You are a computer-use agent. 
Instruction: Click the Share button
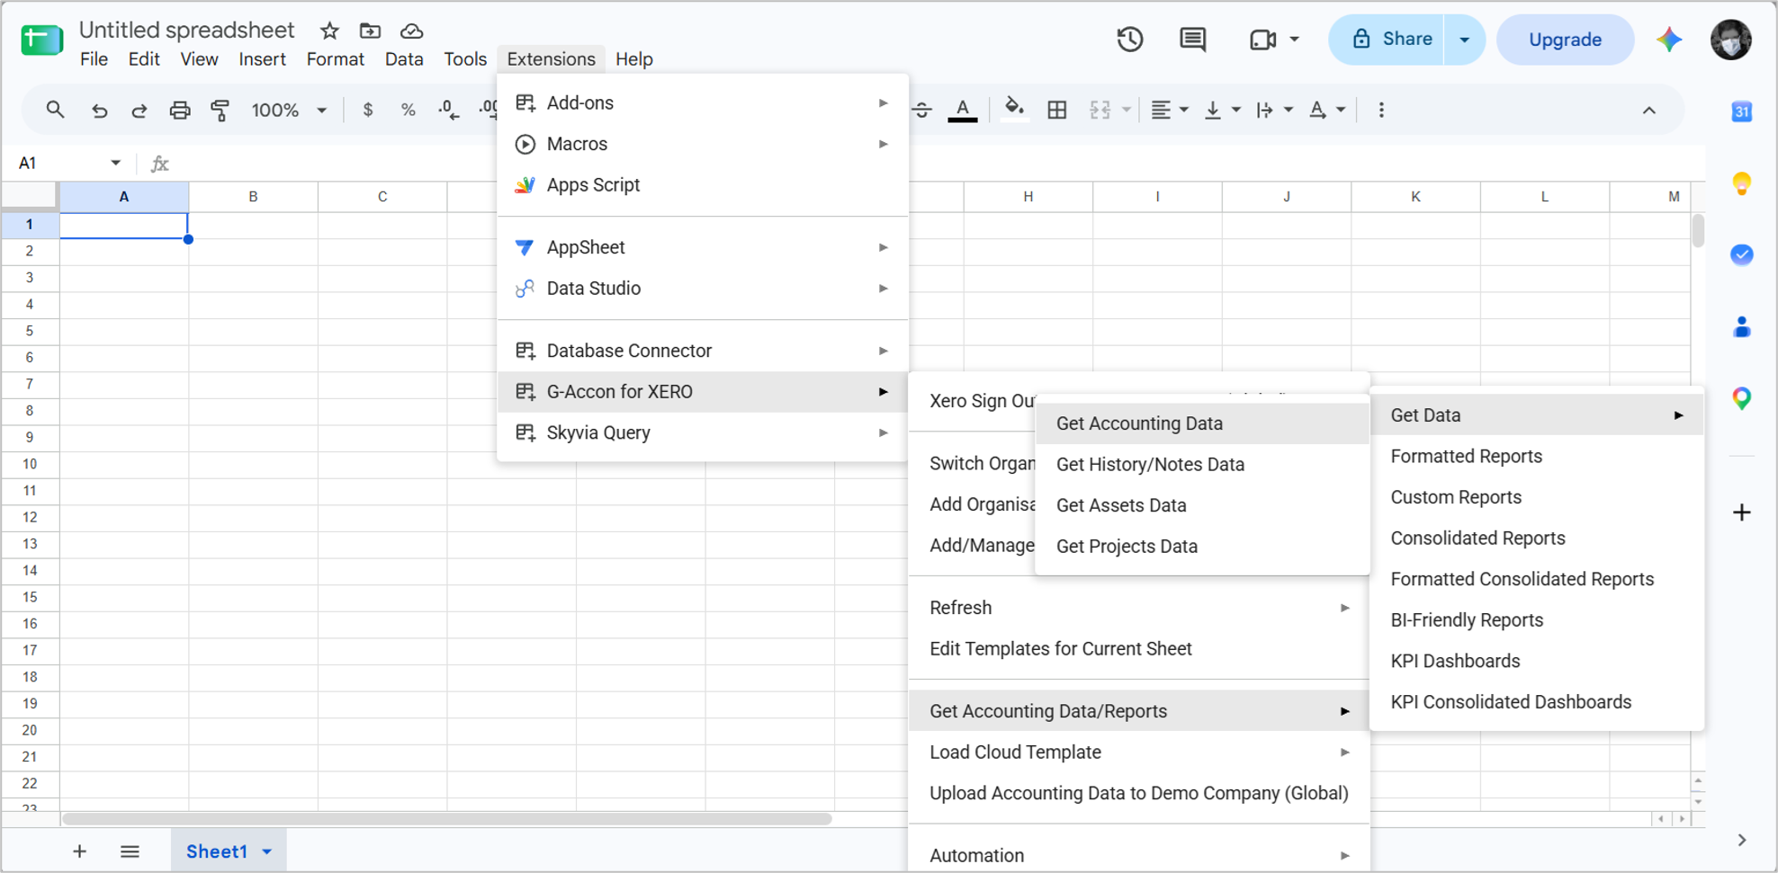tap(1387, 40)
